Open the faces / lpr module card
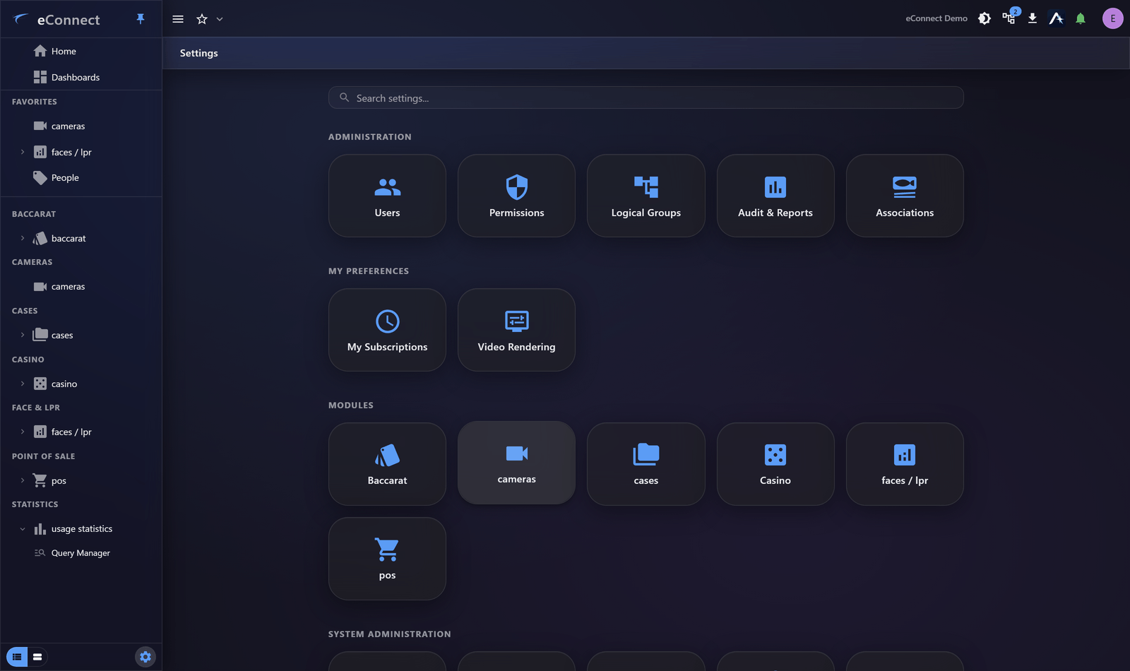Screen dimensions: 1130x671 click(x=905, y=464)
